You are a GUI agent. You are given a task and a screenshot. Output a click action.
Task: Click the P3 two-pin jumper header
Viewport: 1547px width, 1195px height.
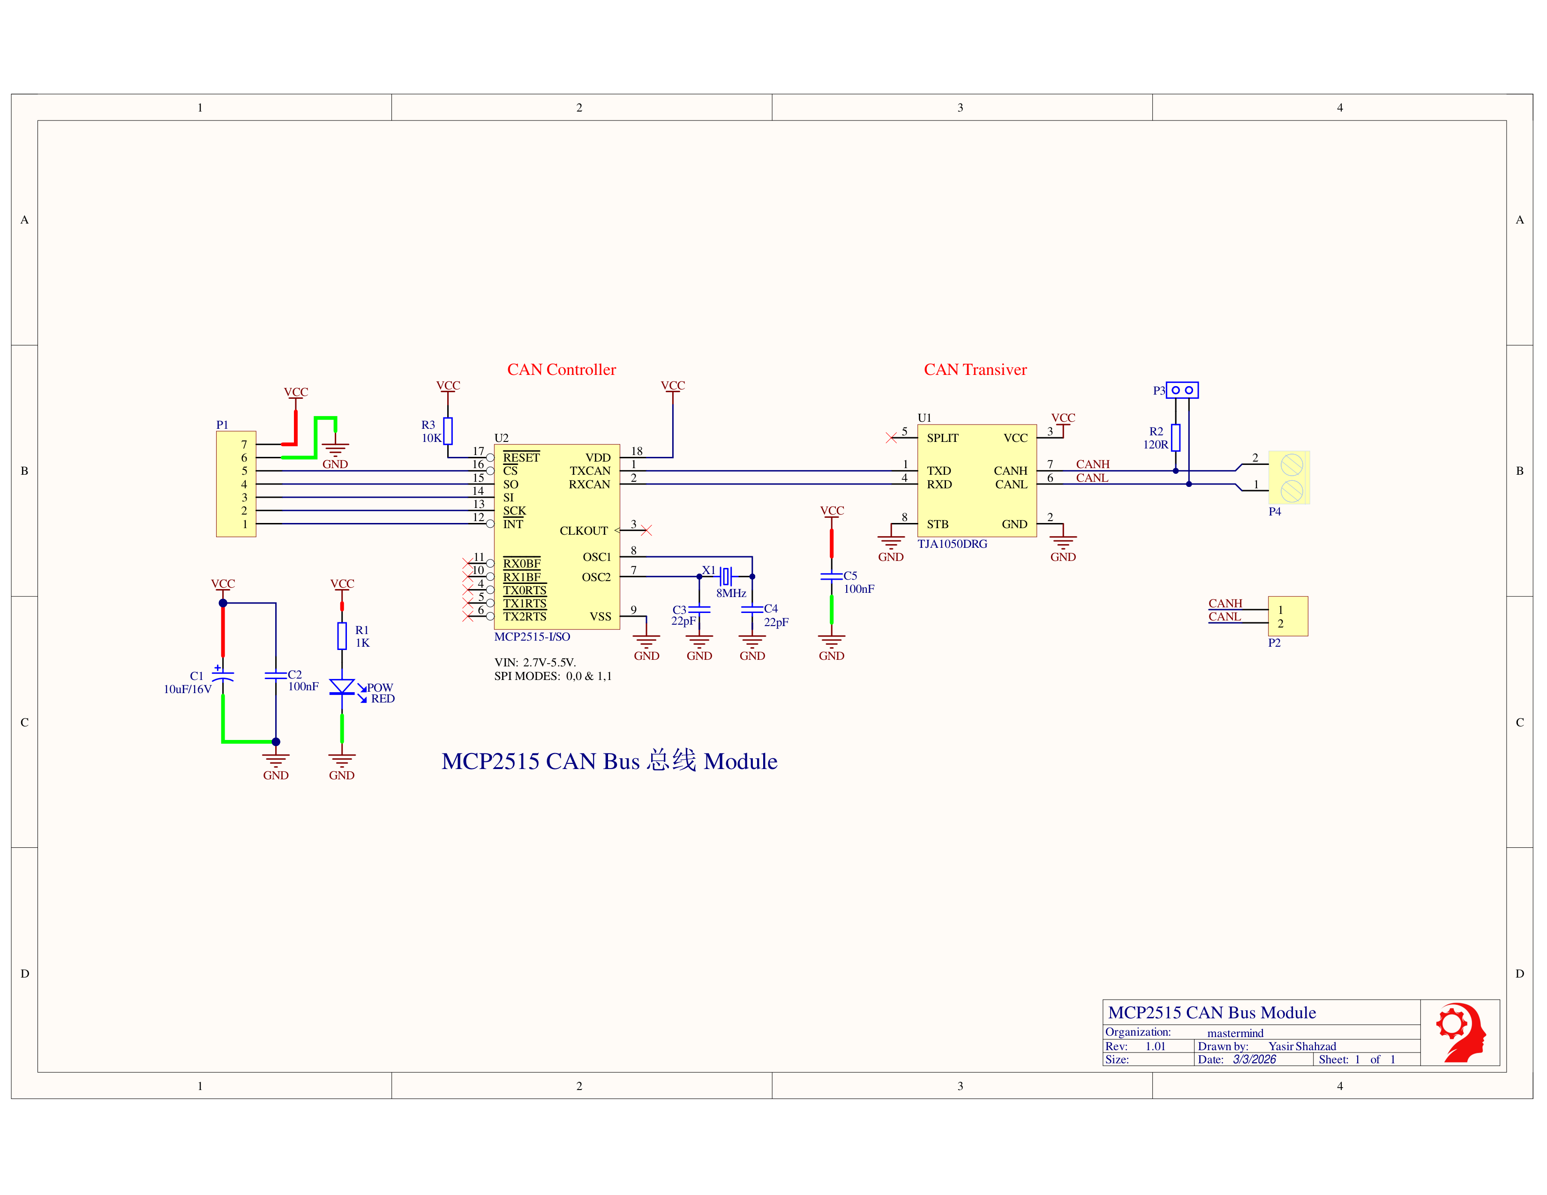[x=1182, y=390]
